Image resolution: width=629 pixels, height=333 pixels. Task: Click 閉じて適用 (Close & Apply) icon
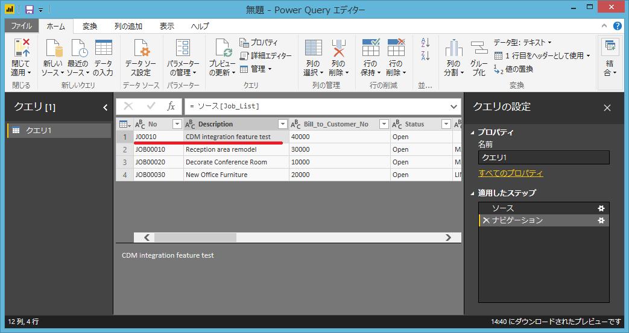[x=22, y=48]
